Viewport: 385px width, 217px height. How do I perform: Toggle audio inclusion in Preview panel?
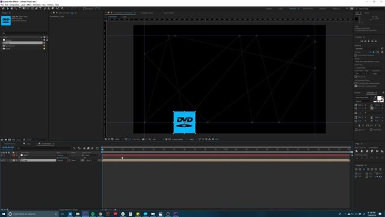(x=374, y=52)
